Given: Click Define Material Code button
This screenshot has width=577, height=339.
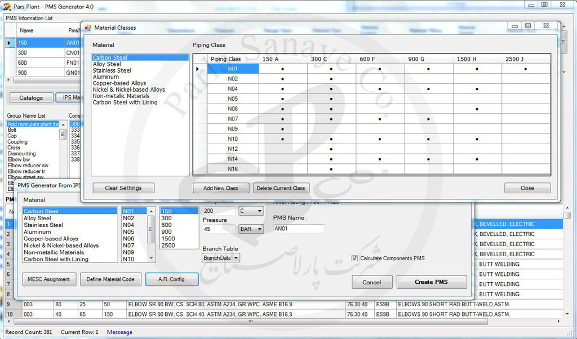Looking at the screenshot, I should [x=110, y=279].
